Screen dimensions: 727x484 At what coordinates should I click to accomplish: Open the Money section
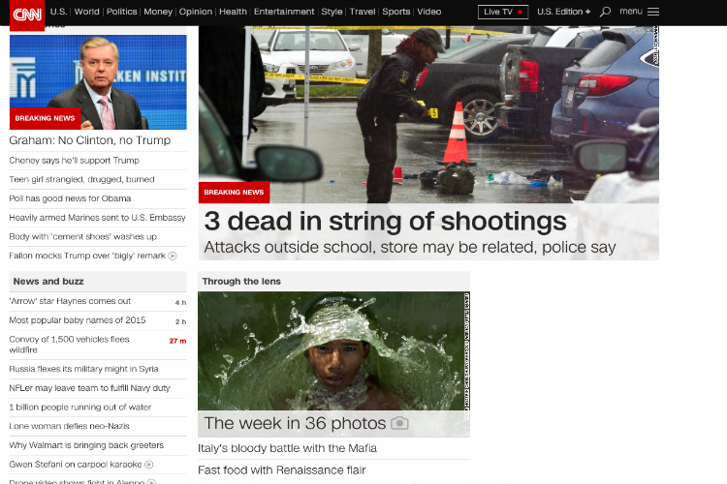tap(158, 12)
